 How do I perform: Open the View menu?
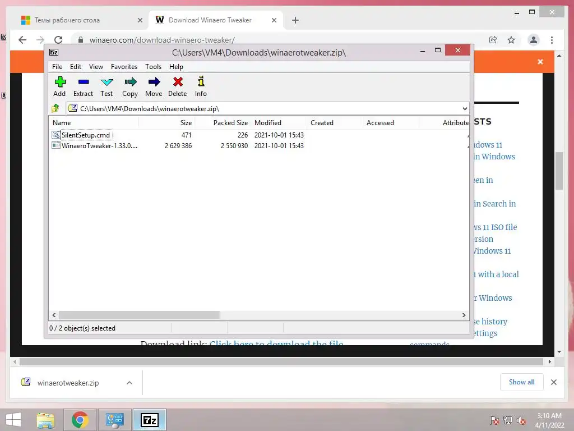coord(96,67)
